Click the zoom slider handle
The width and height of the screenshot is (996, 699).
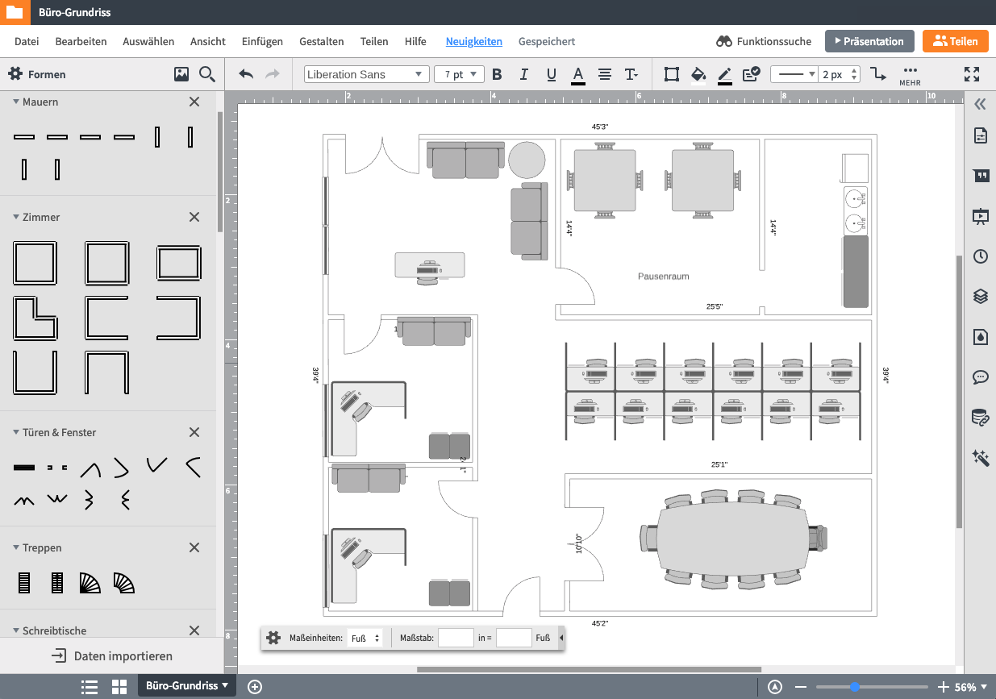pos(854,687)
